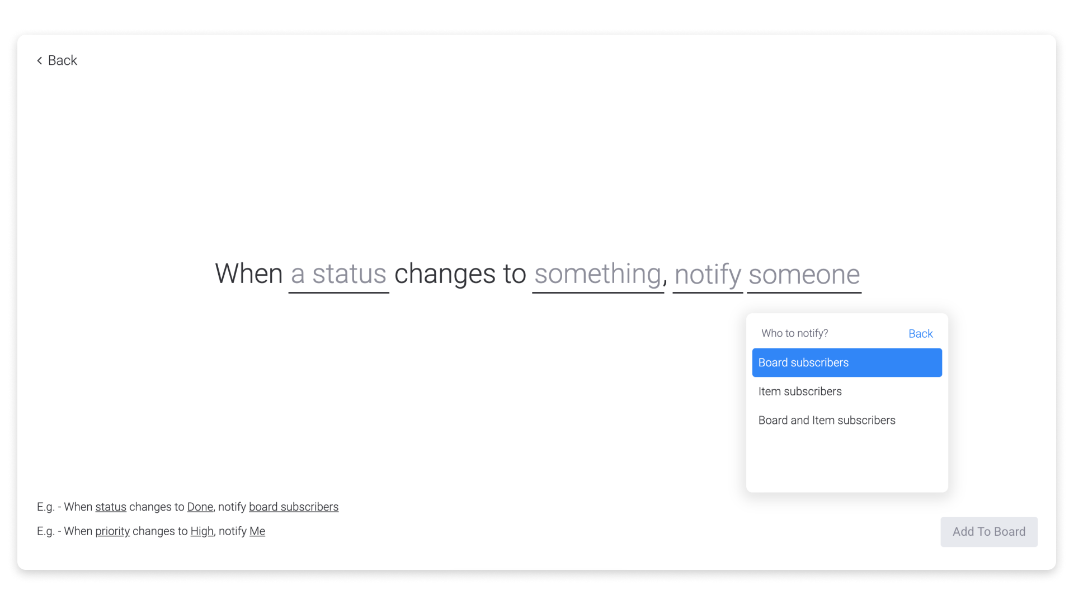
Task: Click the "notify" part of the automation sentence
Action: 707,274
